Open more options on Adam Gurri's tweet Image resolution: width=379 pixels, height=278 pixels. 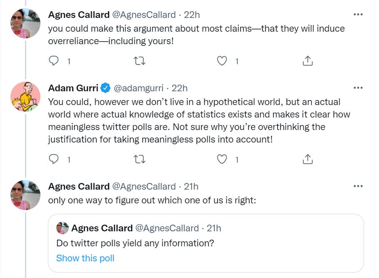[x=358, y=88]
